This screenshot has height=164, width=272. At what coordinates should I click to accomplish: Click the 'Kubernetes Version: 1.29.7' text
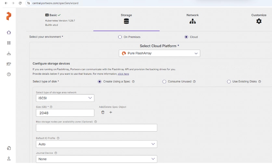60,21
